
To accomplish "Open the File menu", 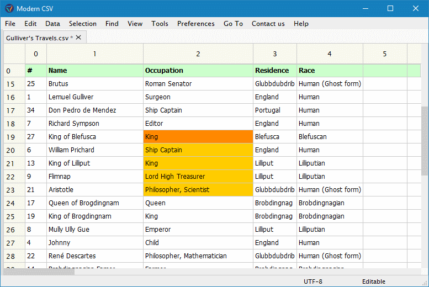I will tap(10, 24).
